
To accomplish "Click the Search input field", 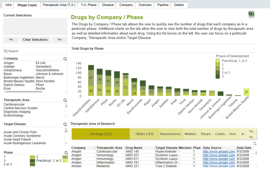I will click(35, 51).
